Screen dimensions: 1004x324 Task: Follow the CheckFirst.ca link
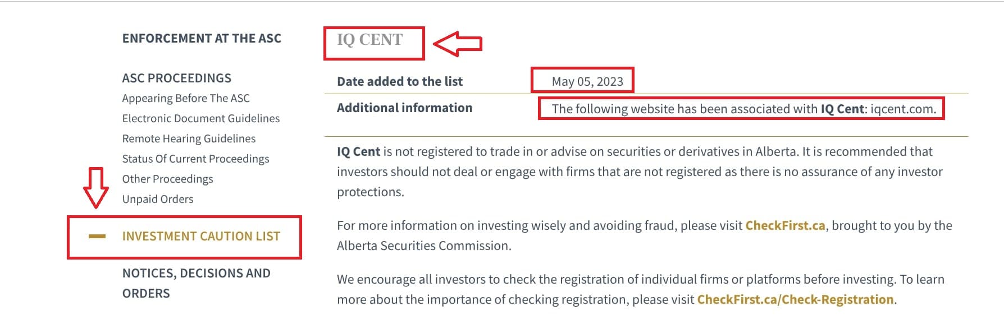[784, 225]
